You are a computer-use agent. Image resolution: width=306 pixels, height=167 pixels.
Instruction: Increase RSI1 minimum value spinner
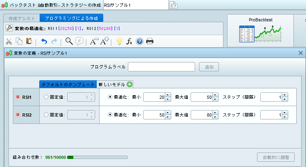pyautogui.click(x=168, y=95)
